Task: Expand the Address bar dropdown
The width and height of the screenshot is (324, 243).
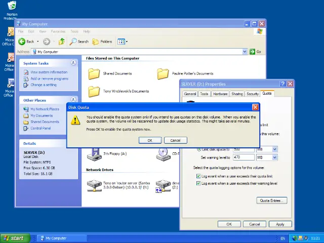Action: tap(245, 52)
